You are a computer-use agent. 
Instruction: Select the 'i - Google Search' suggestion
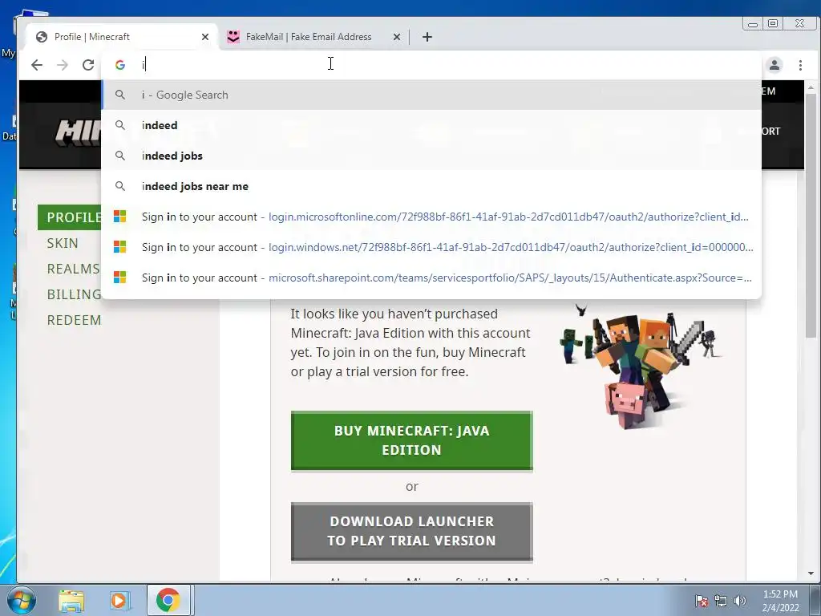[x=431, y=95]
